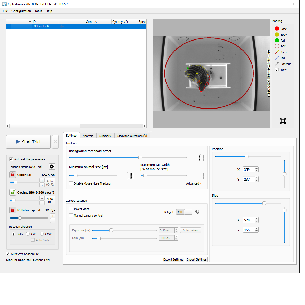Switch to the Summary tab
305x305 pixels.
105,136
